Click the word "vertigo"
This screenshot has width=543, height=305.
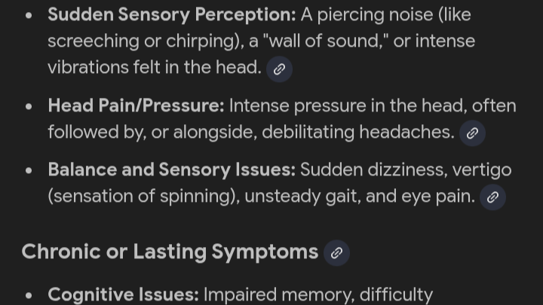click(x=481, y=170)
